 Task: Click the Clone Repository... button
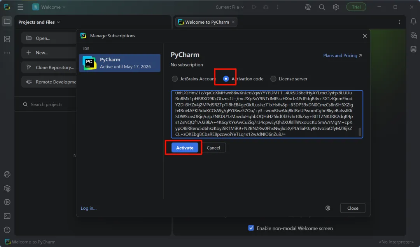coord(49,67)
